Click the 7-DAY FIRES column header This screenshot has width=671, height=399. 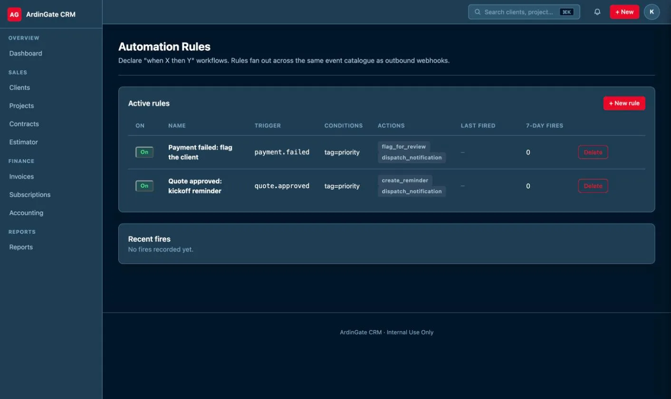click(x=544, y=126)
